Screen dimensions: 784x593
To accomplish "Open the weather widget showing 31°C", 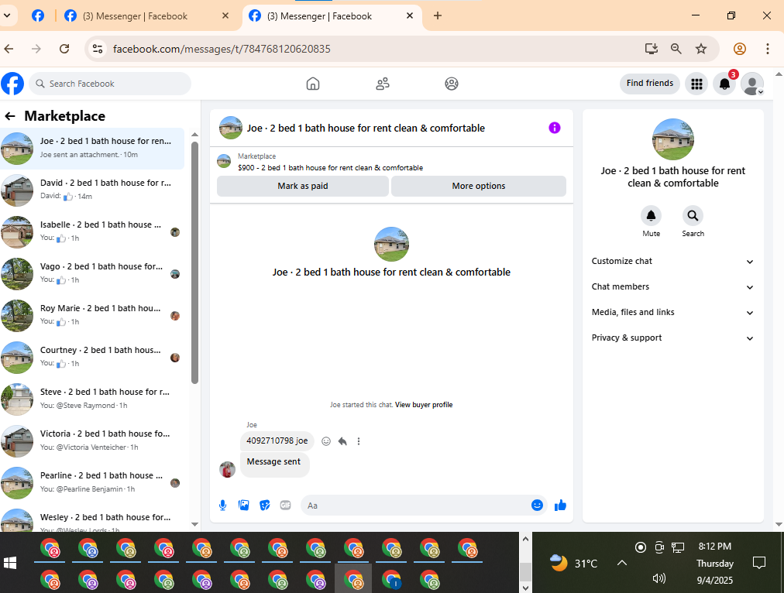I will (573, 563).
